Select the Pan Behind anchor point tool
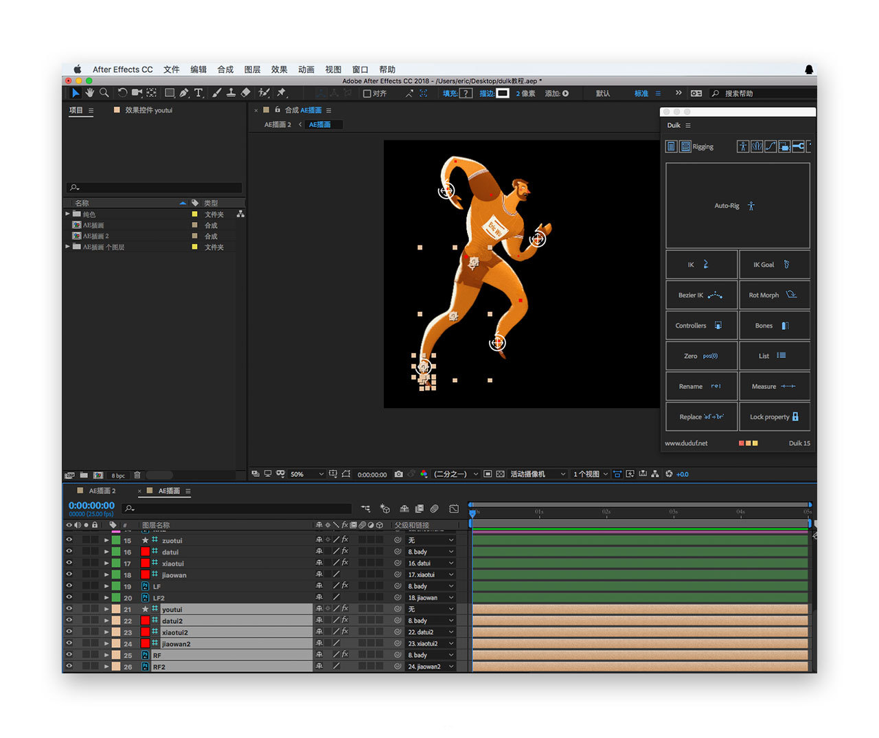The height and width of the screenshot is (738, 879). pyautogui.click(x=152, y=93)
